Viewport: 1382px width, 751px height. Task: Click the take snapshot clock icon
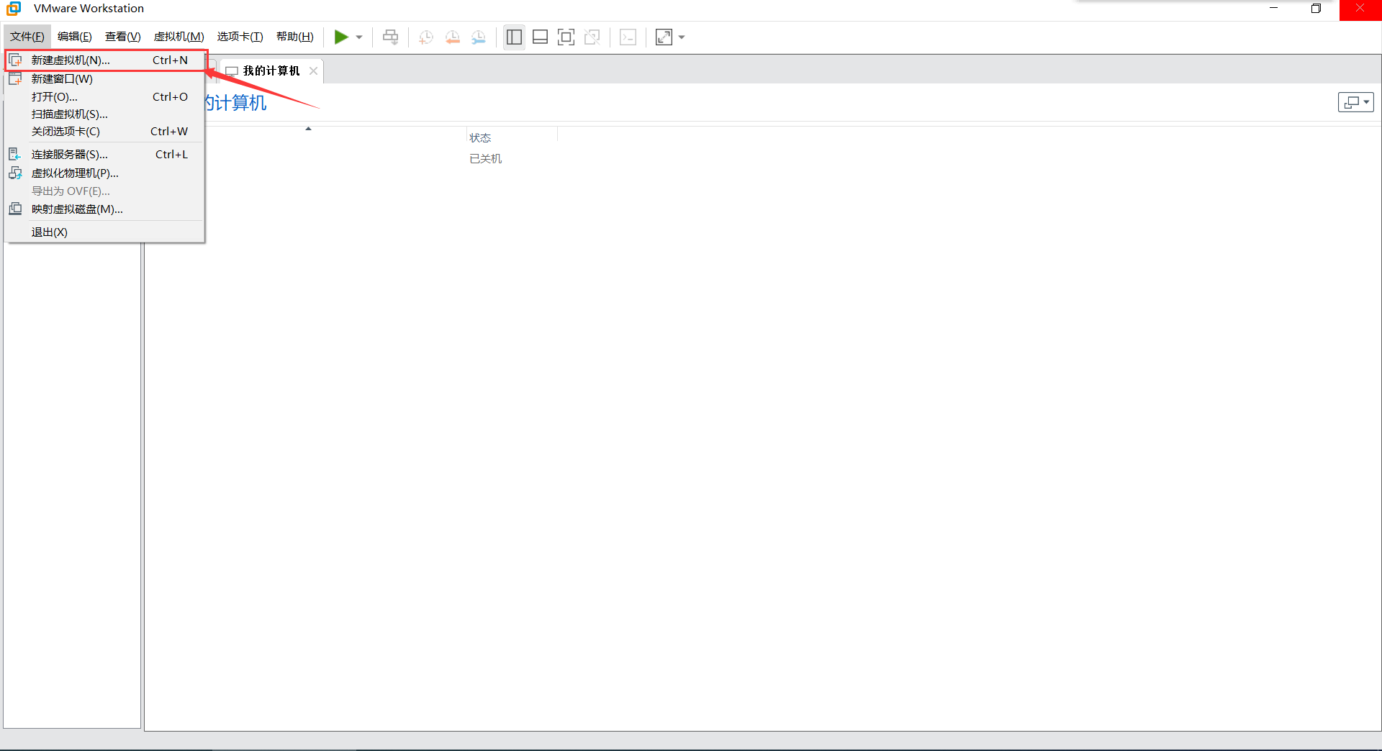[x=426, y=37]
